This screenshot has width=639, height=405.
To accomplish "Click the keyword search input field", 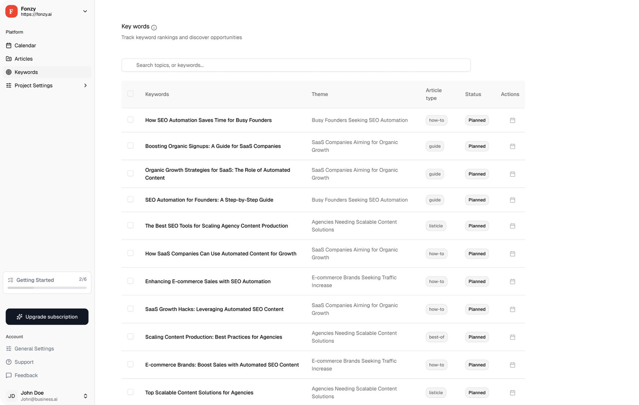I will (295, 65).
